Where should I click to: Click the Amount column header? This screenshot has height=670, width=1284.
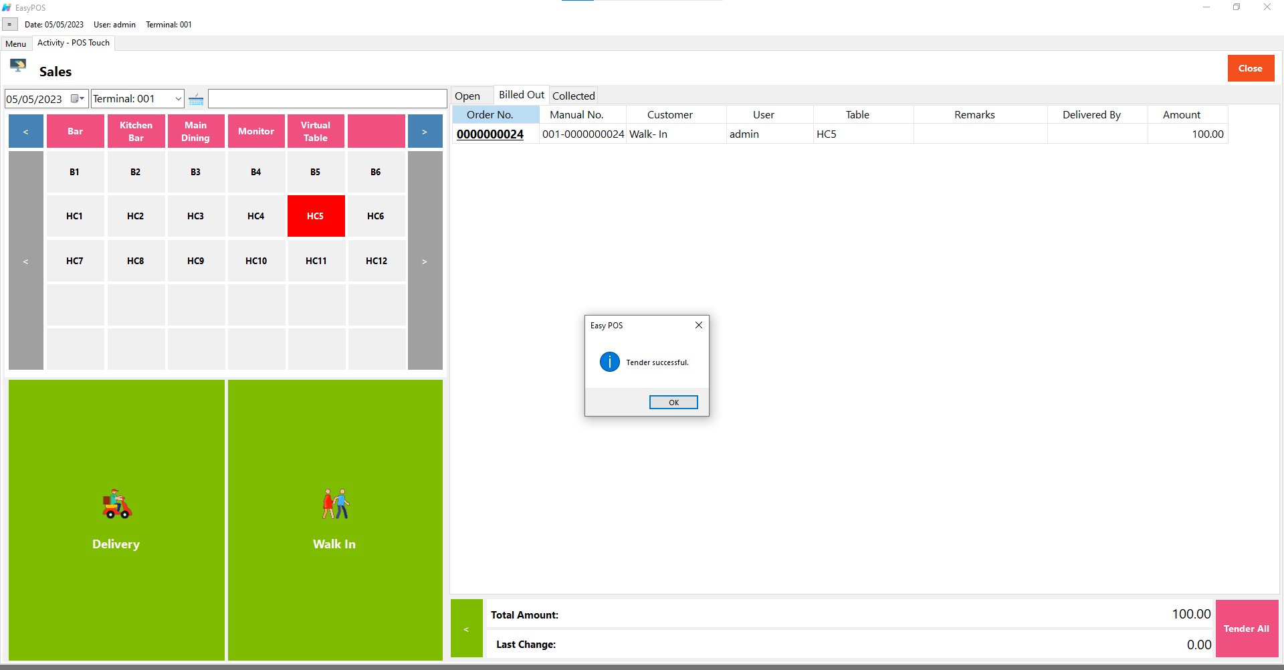pos(1188,115)
